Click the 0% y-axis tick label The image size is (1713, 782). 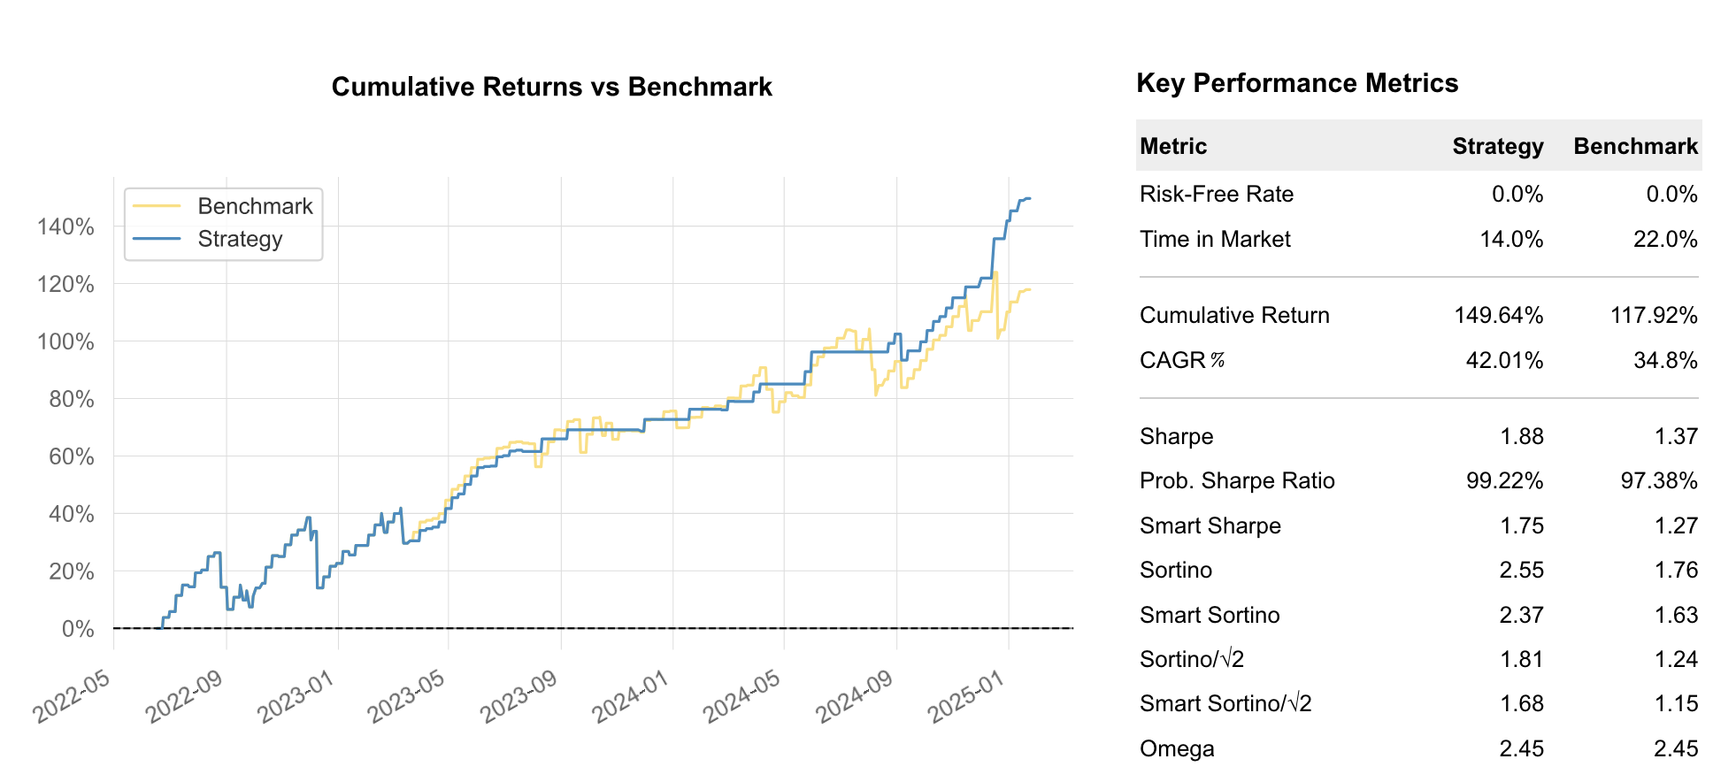coord(78,629)
